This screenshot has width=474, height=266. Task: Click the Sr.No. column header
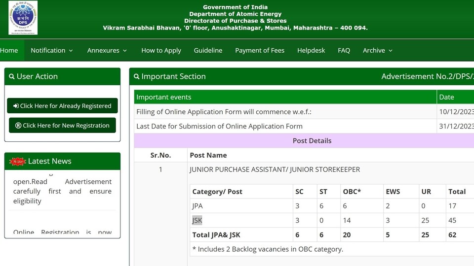pos(160,155)
